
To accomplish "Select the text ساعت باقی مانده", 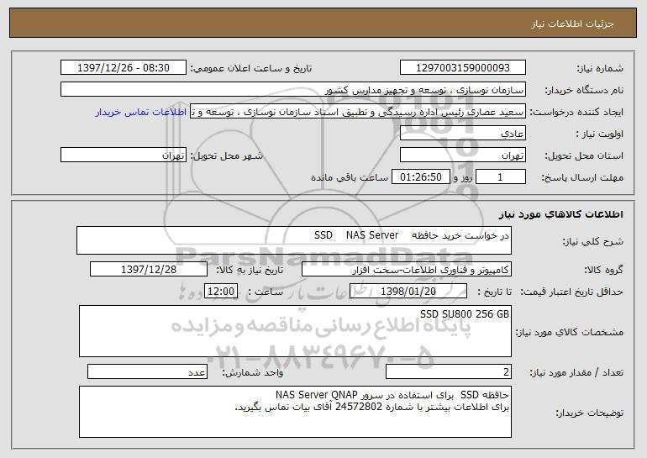I will point(349,177).
